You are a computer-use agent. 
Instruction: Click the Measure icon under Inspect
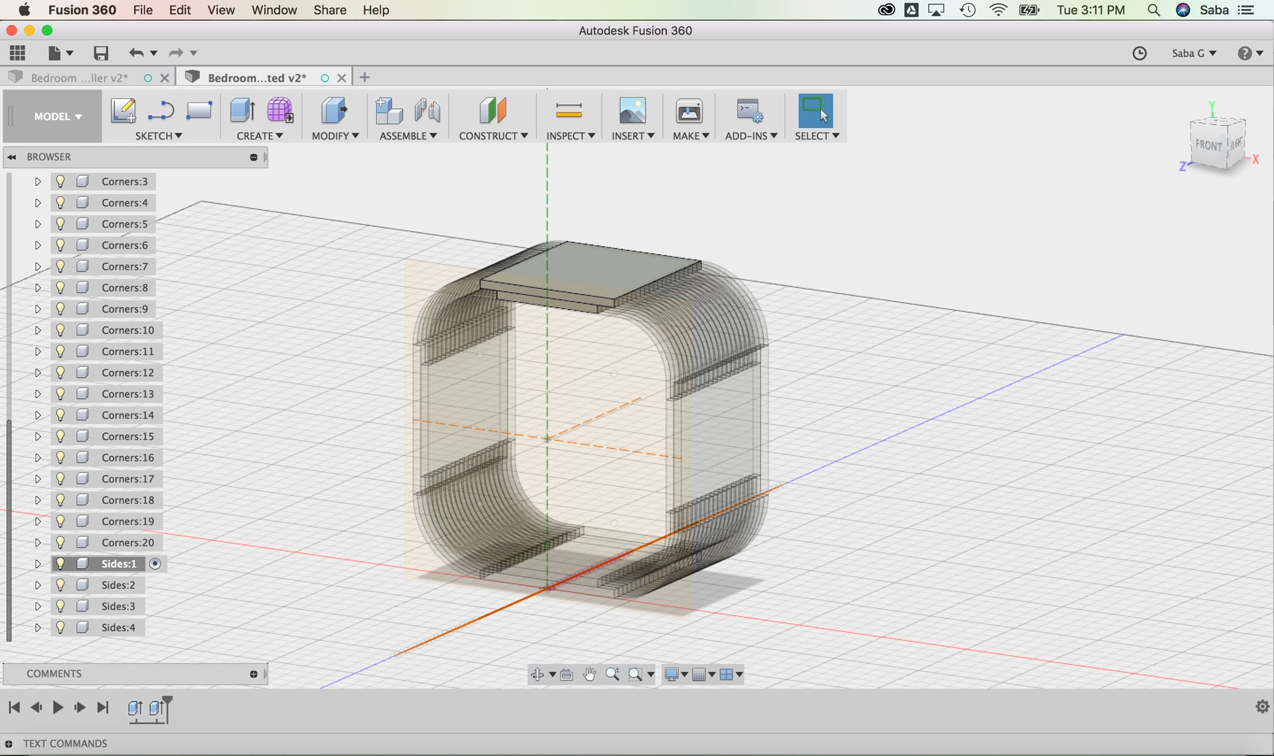click(x=569, y=110)
